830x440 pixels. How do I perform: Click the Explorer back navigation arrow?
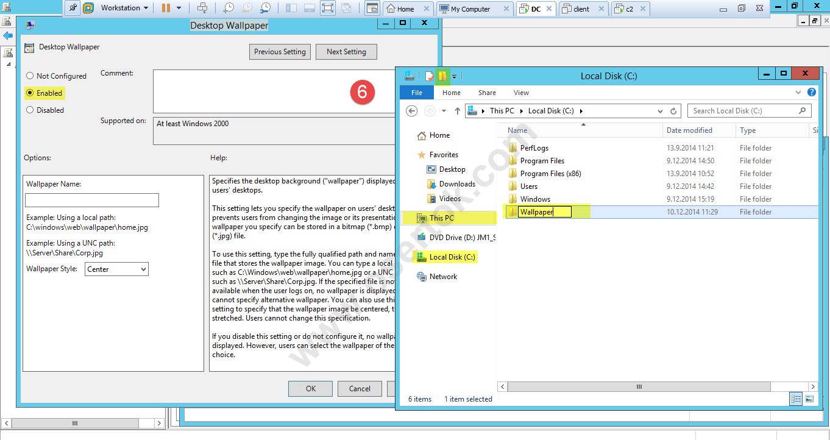point(412,111)
